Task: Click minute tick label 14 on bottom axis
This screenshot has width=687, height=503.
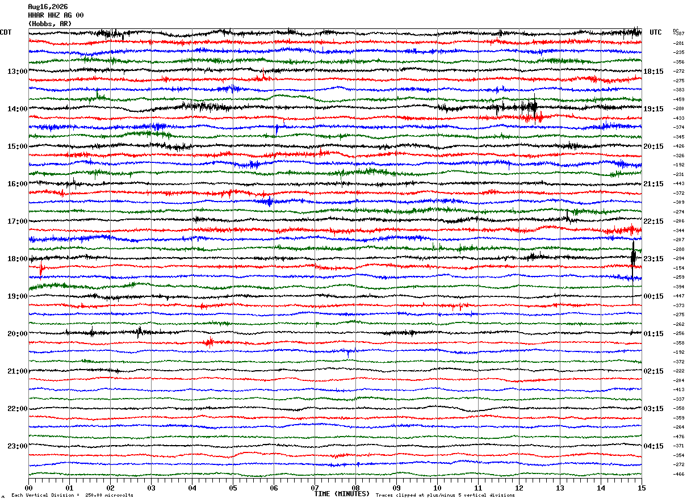Action: (601, 488)
